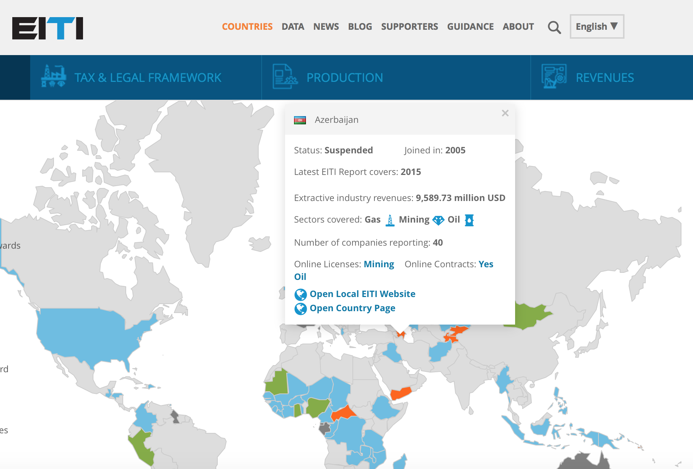Open Country Page link
Viewport: 693px width, 469px height.
tap(352, 309)
